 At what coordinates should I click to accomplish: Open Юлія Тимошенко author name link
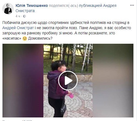32,5
